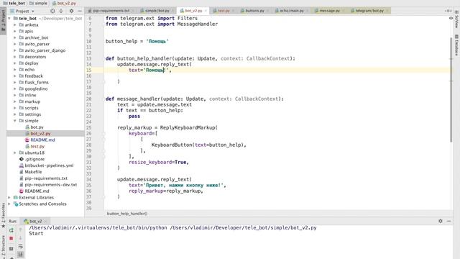Open pip-requirements-dev.txt file

50,185
